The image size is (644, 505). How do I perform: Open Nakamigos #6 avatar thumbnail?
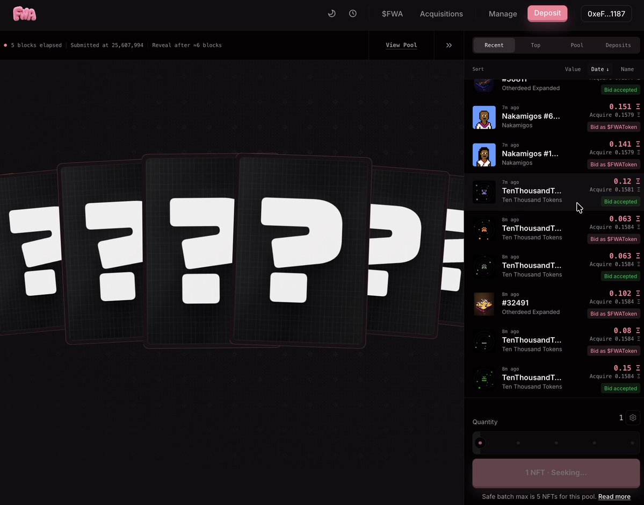tap(484, 117)
